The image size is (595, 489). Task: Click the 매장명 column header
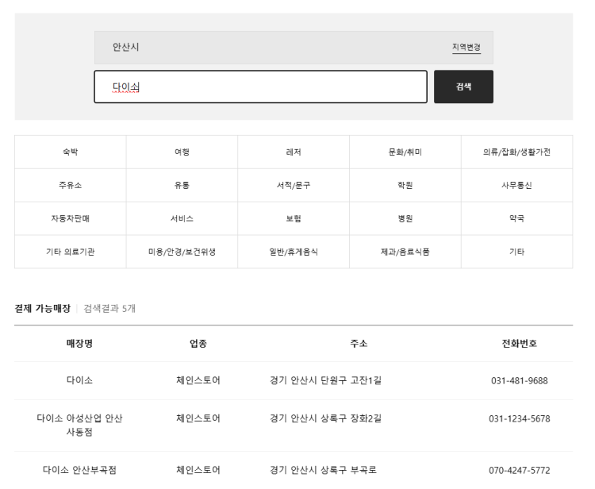point(79,343)
